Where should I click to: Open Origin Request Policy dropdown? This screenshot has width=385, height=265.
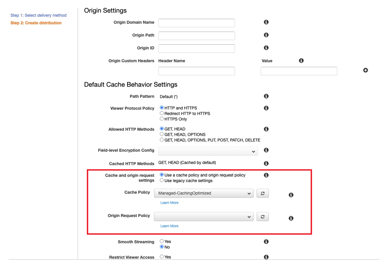point(204,217)
